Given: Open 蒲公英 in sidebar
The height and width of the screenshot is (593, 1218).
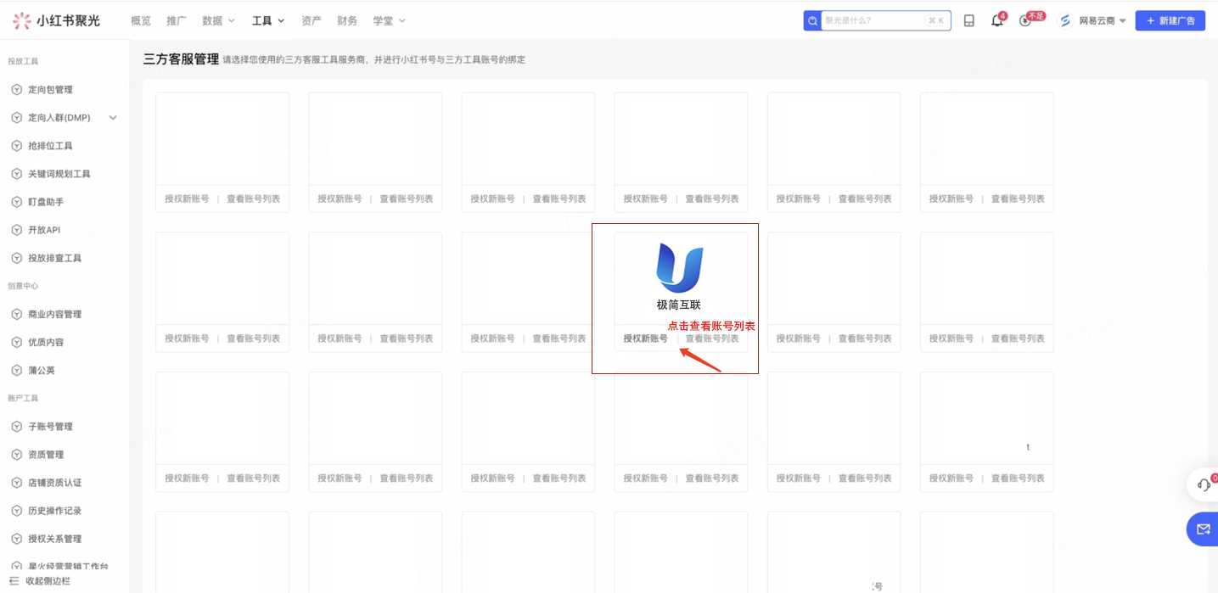Looking at the screenshot, I should tap(42, 370).
